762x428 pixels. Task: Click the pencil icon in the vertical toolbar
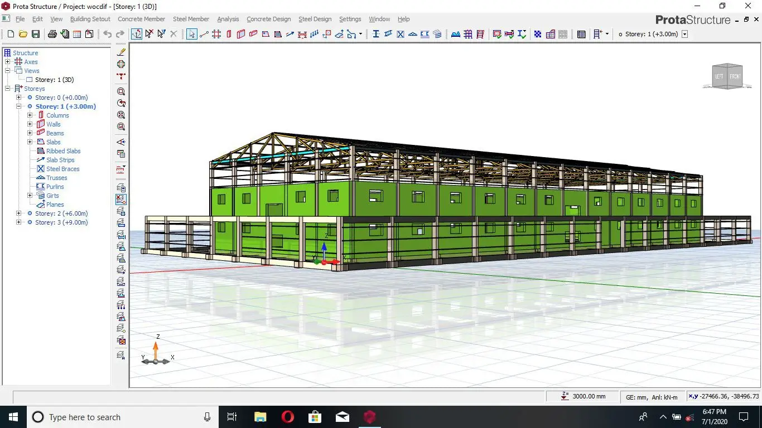click(x=121, y=52)
